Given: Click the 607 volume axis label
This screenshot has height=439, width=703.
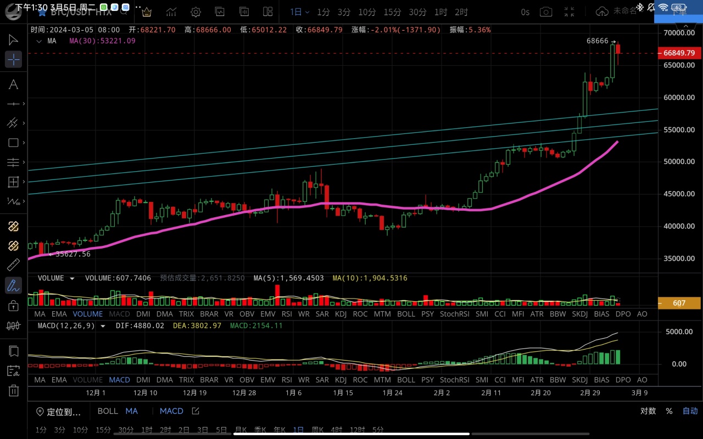Looking at the screenshot, I should pyautogui.click(x=679, y=303).
